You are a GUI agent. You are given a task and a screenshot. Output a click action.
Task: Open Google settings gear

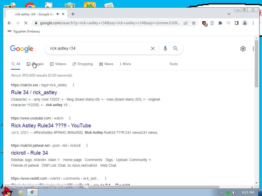243,49
